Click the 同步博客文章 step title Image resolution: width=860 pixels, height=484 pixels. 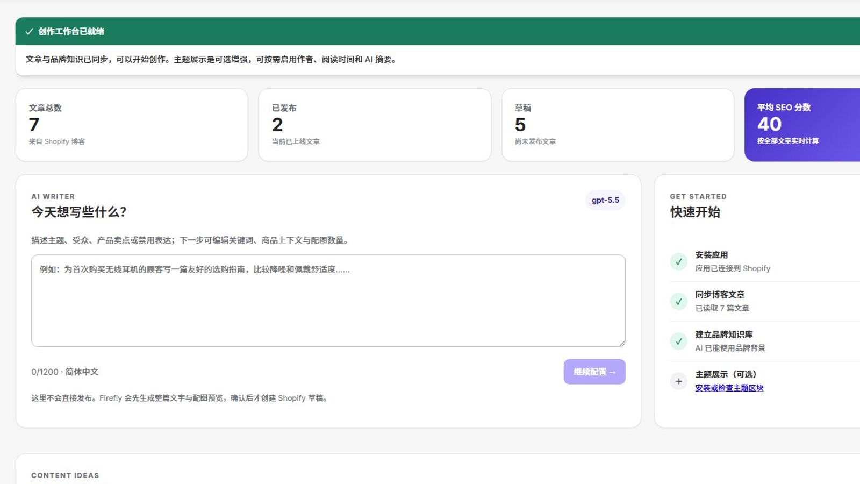point(720,295)
